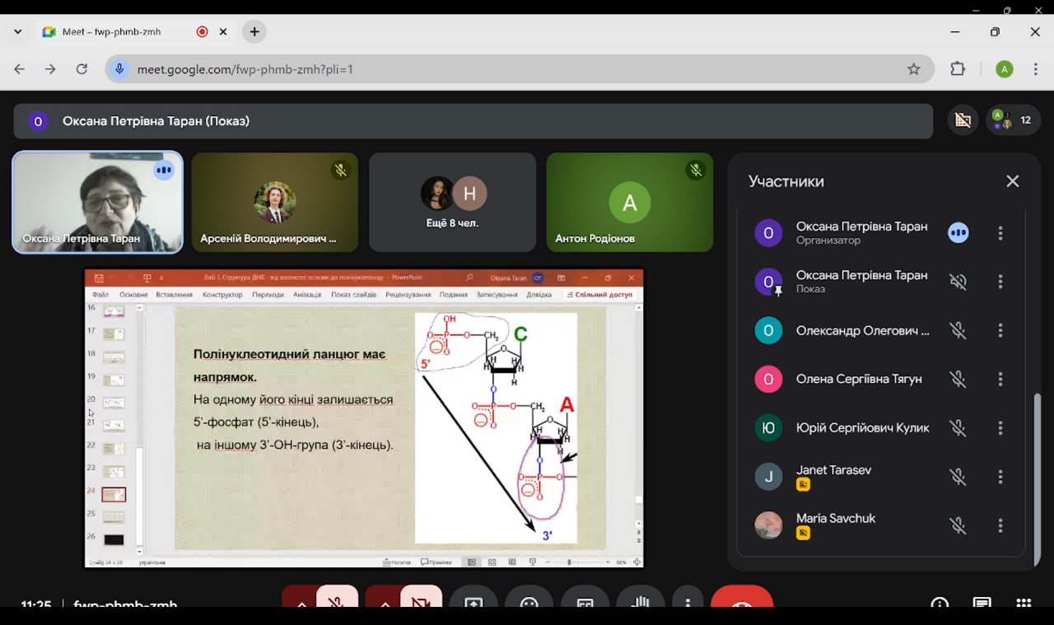Click the search magnifier in PowerPoint title bar
Image resolution: width=1054 pixels, height=625 pixels.
pos(470,278)
